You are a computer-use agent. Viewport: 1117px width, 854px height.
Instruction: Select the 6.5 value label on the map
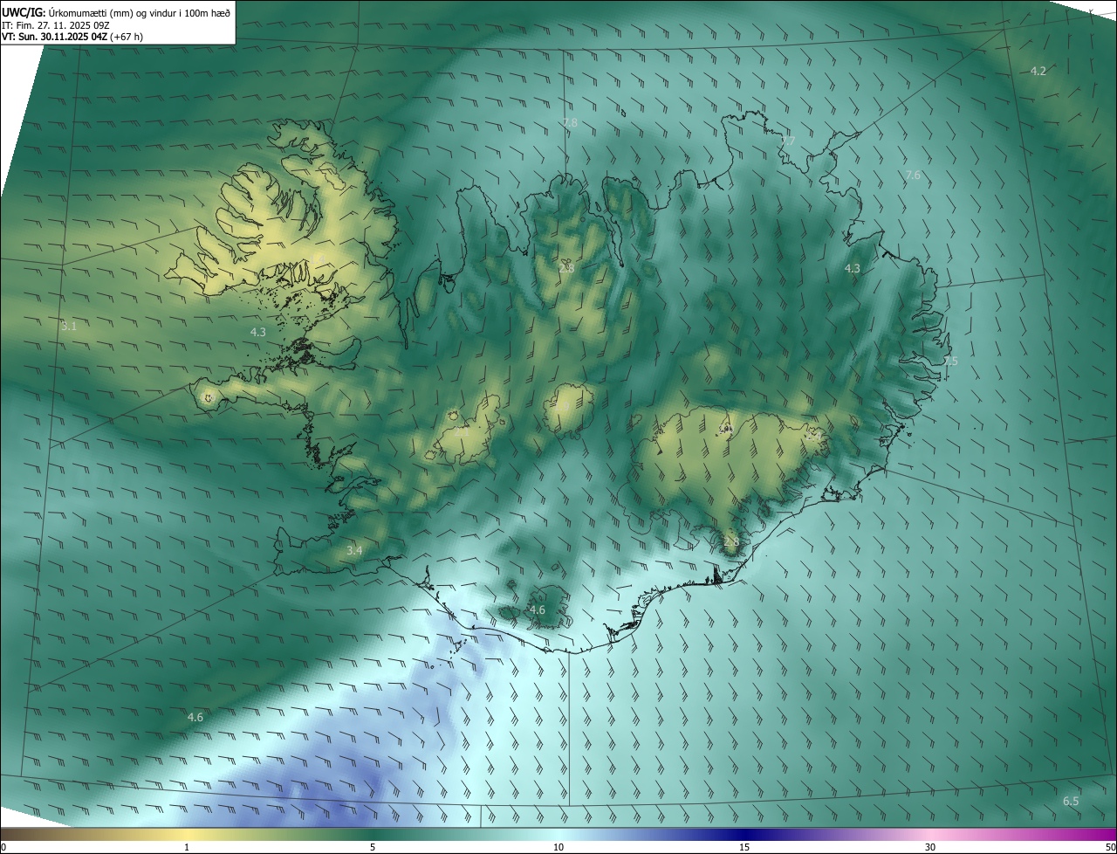[1071, 801]
